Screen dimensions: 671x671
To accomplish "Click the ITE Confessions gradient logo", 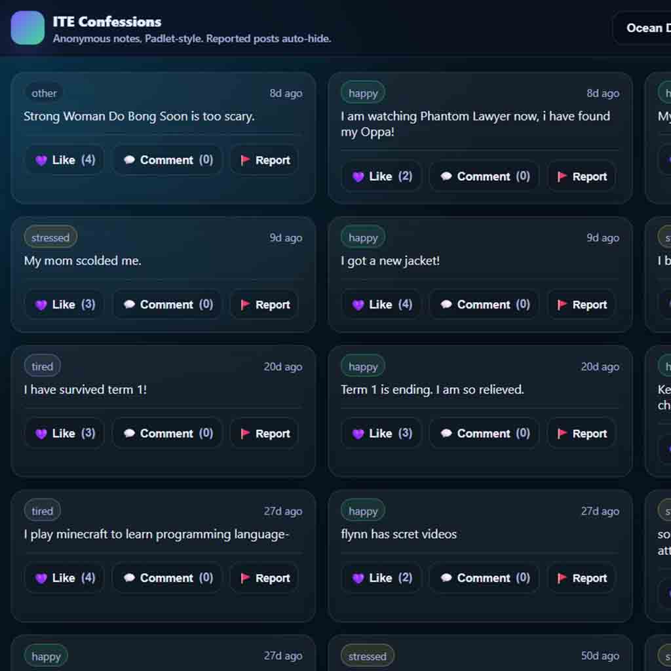I will pyautogui.click(x=28, y=28).
